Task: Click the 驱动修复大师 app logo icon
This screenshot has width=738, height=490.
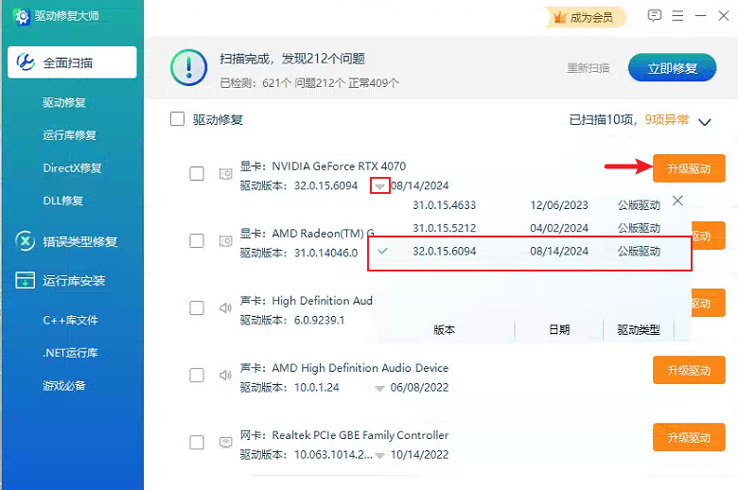Action: tap(22, 16)
